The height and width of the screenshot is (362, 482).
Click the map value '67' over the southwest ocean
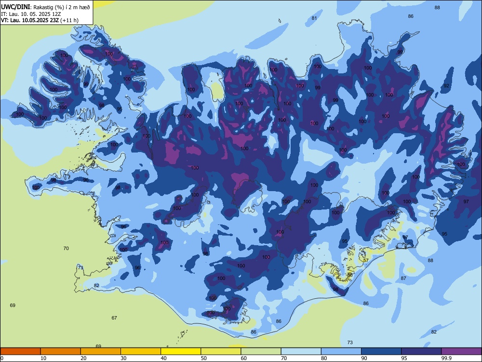click(x=114, y=318)
